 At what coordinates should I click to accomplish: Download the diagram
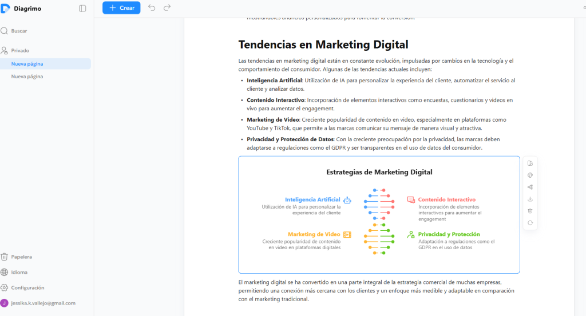point(530,199)
